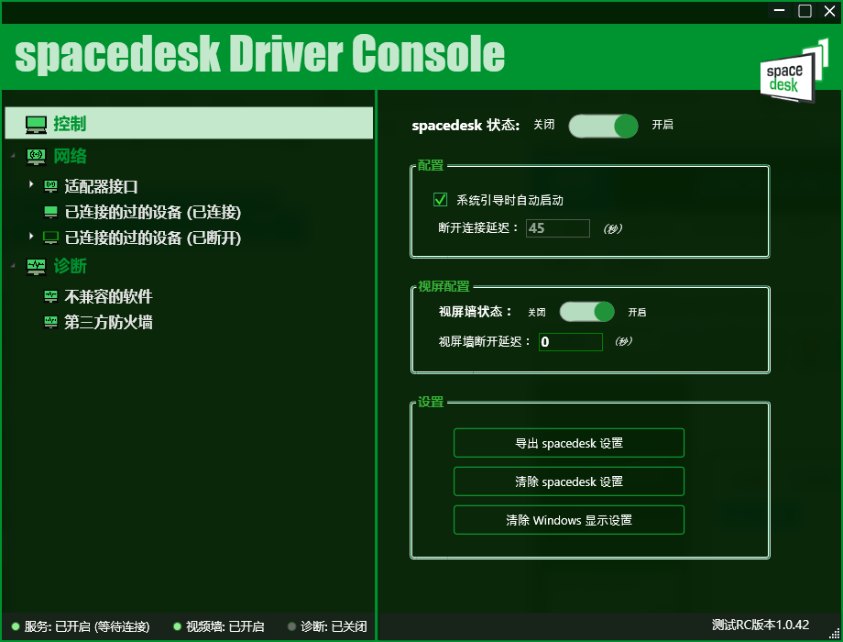Click the 断开连接延迟 label

pos(478,227)
